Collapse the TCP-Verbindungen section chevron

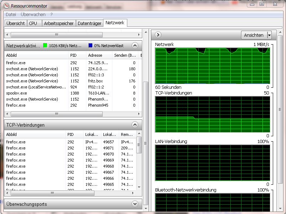pyautogui.click(x=135, y=125)
